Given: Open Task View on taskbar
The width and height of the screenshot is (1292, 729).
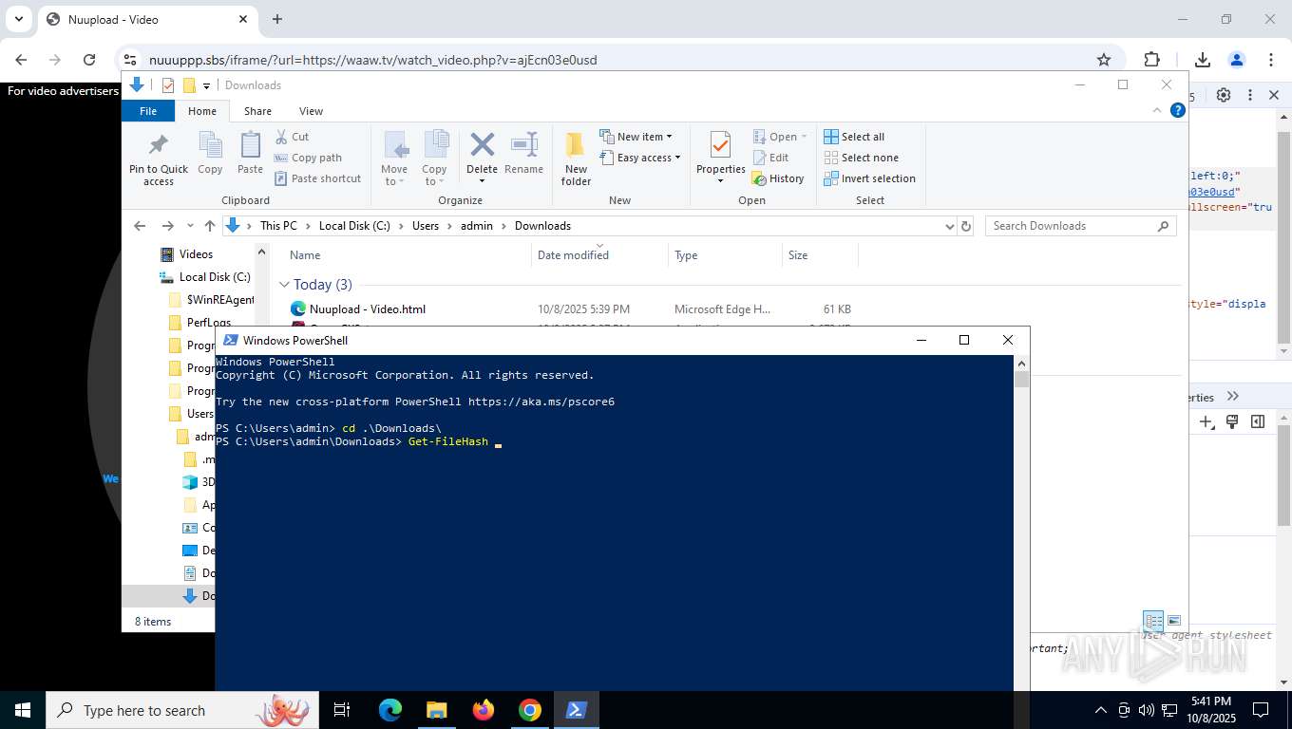Looking at the screenshot, I should [x=343, y=710].
